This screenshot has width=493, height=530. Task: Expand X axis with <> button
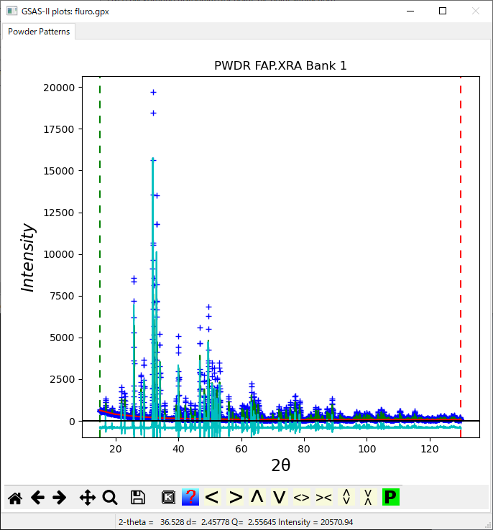[x=302, y=497]
